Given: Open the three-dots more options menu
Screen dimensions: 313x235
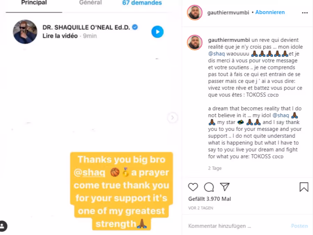Looking at the screenshot, I should click(x=305, y=13).
